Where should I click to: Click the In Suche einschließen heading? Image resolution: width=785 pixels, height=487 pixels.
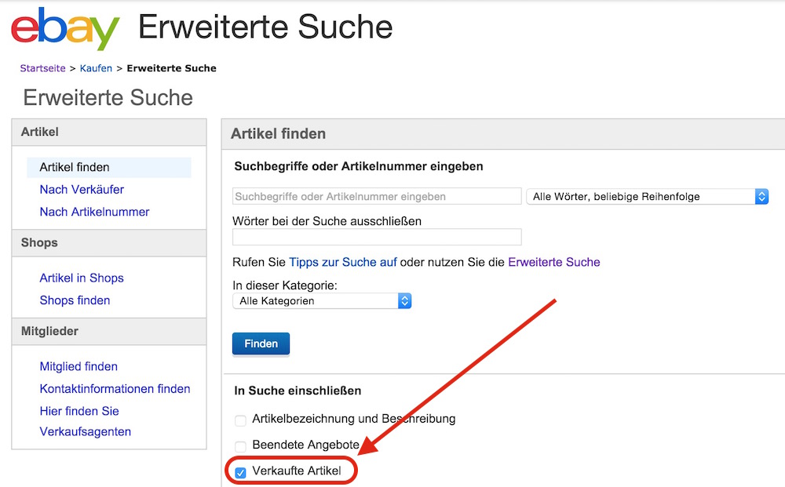click(x=298, y=391)
